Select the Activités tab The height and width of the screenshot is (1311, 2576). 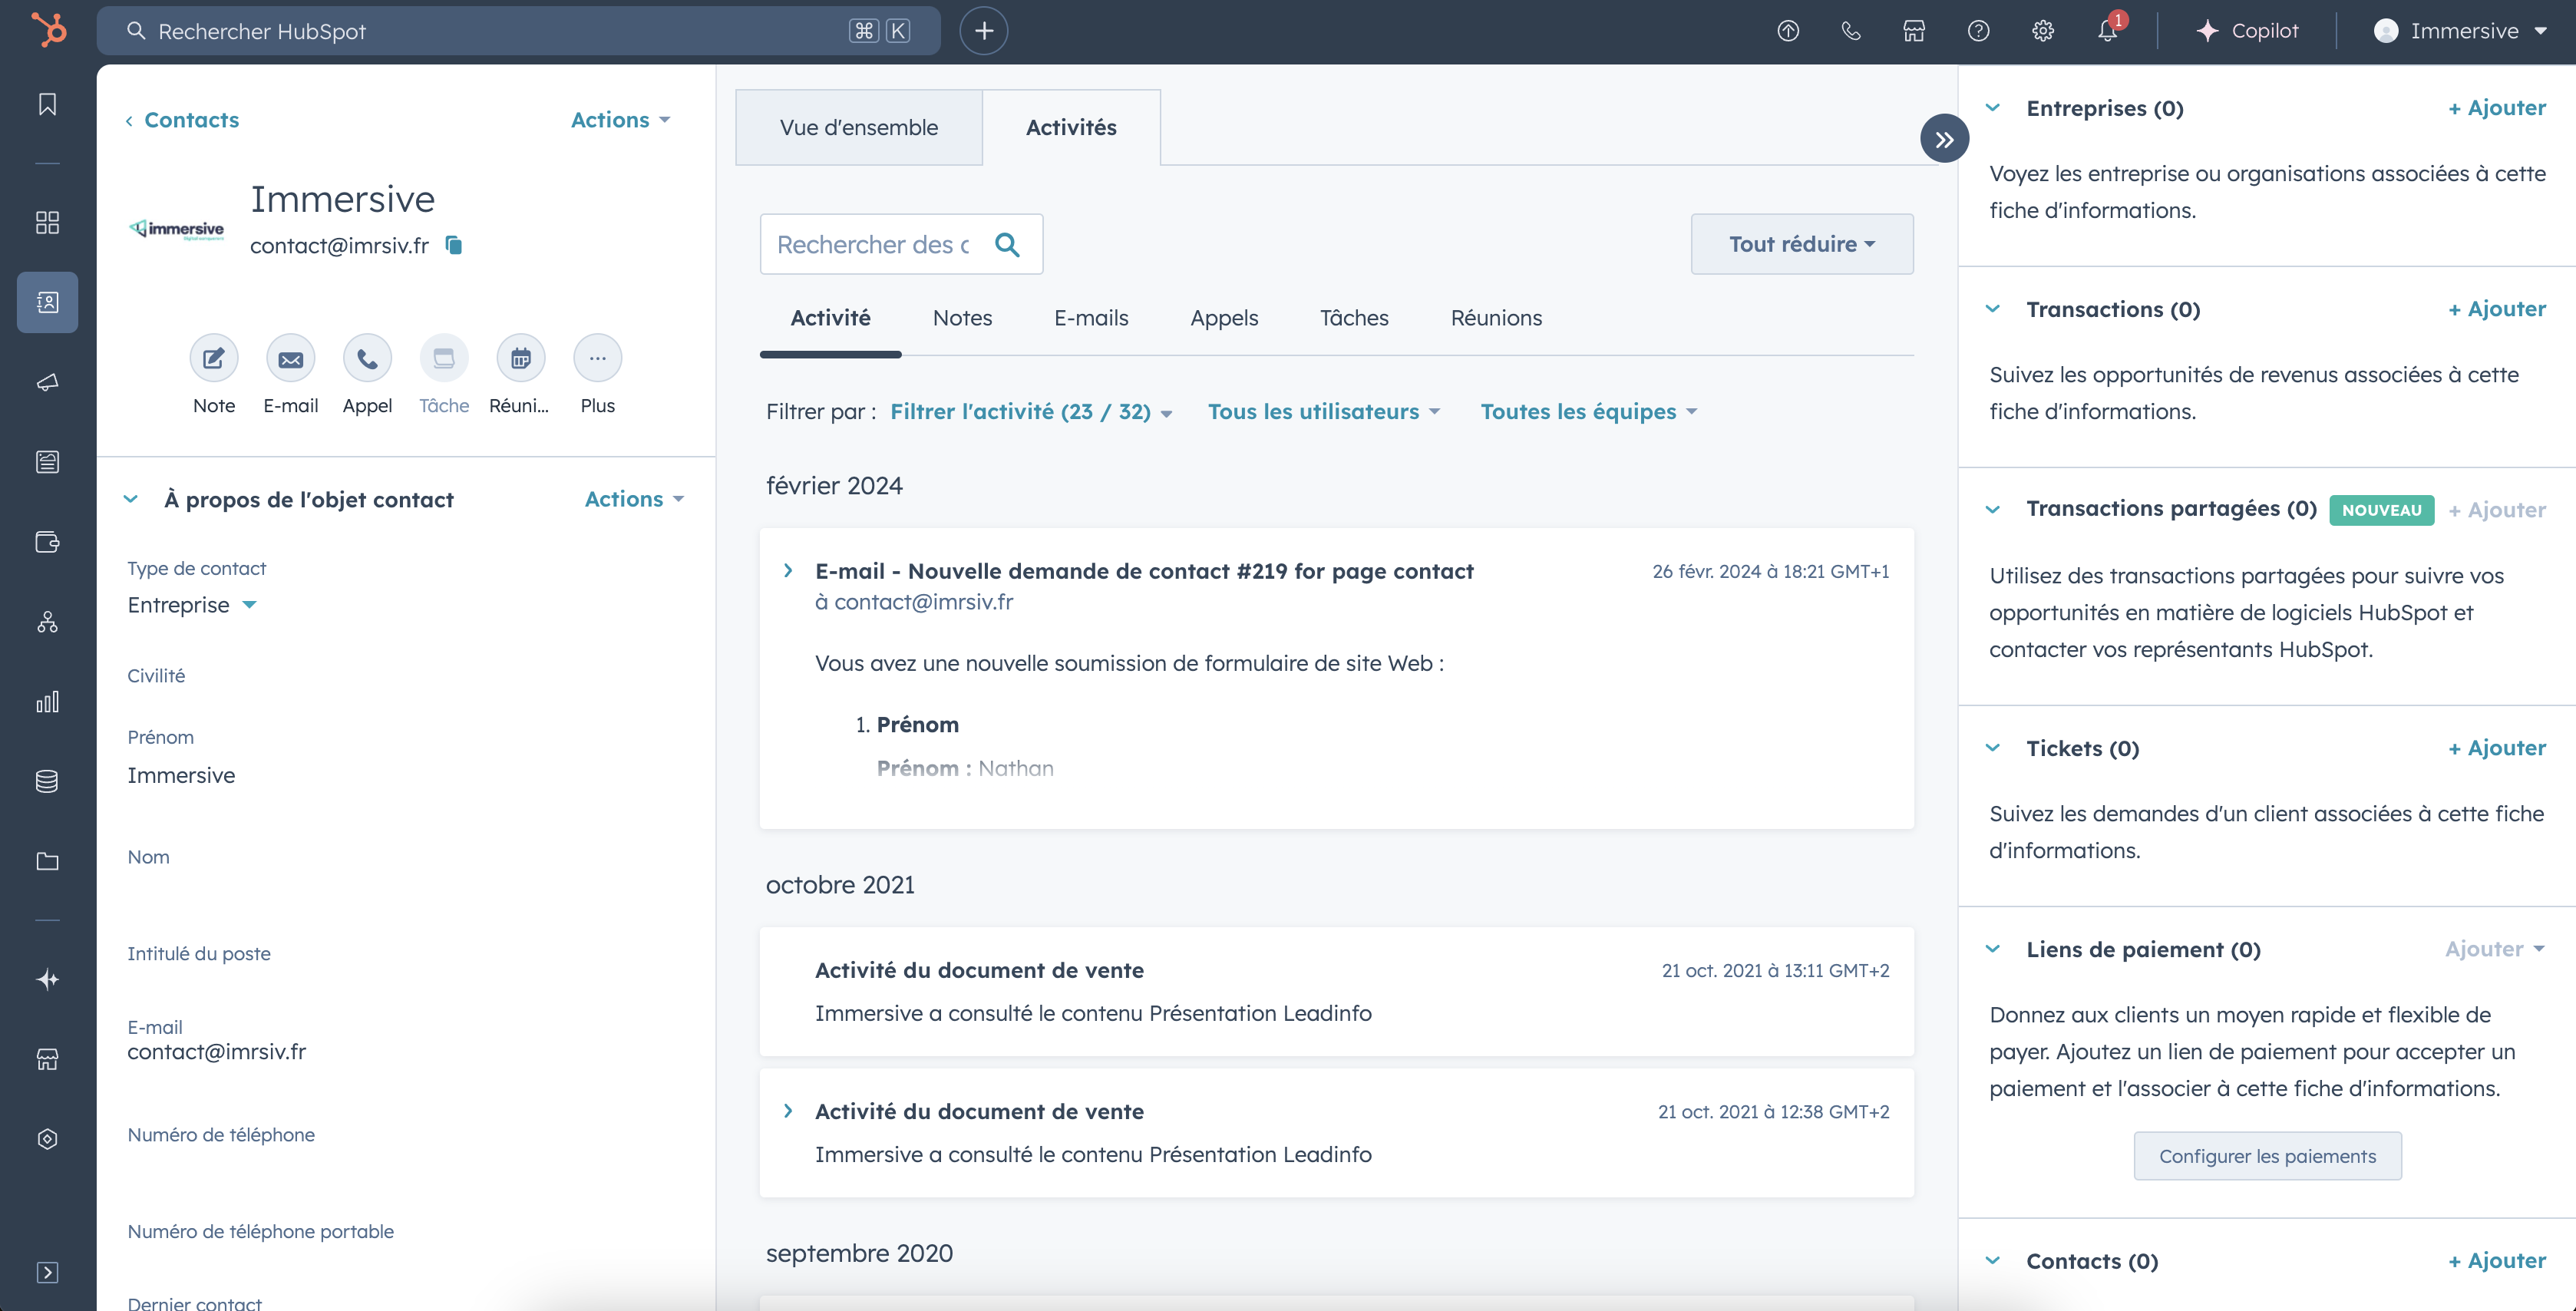click(1071, 128)
